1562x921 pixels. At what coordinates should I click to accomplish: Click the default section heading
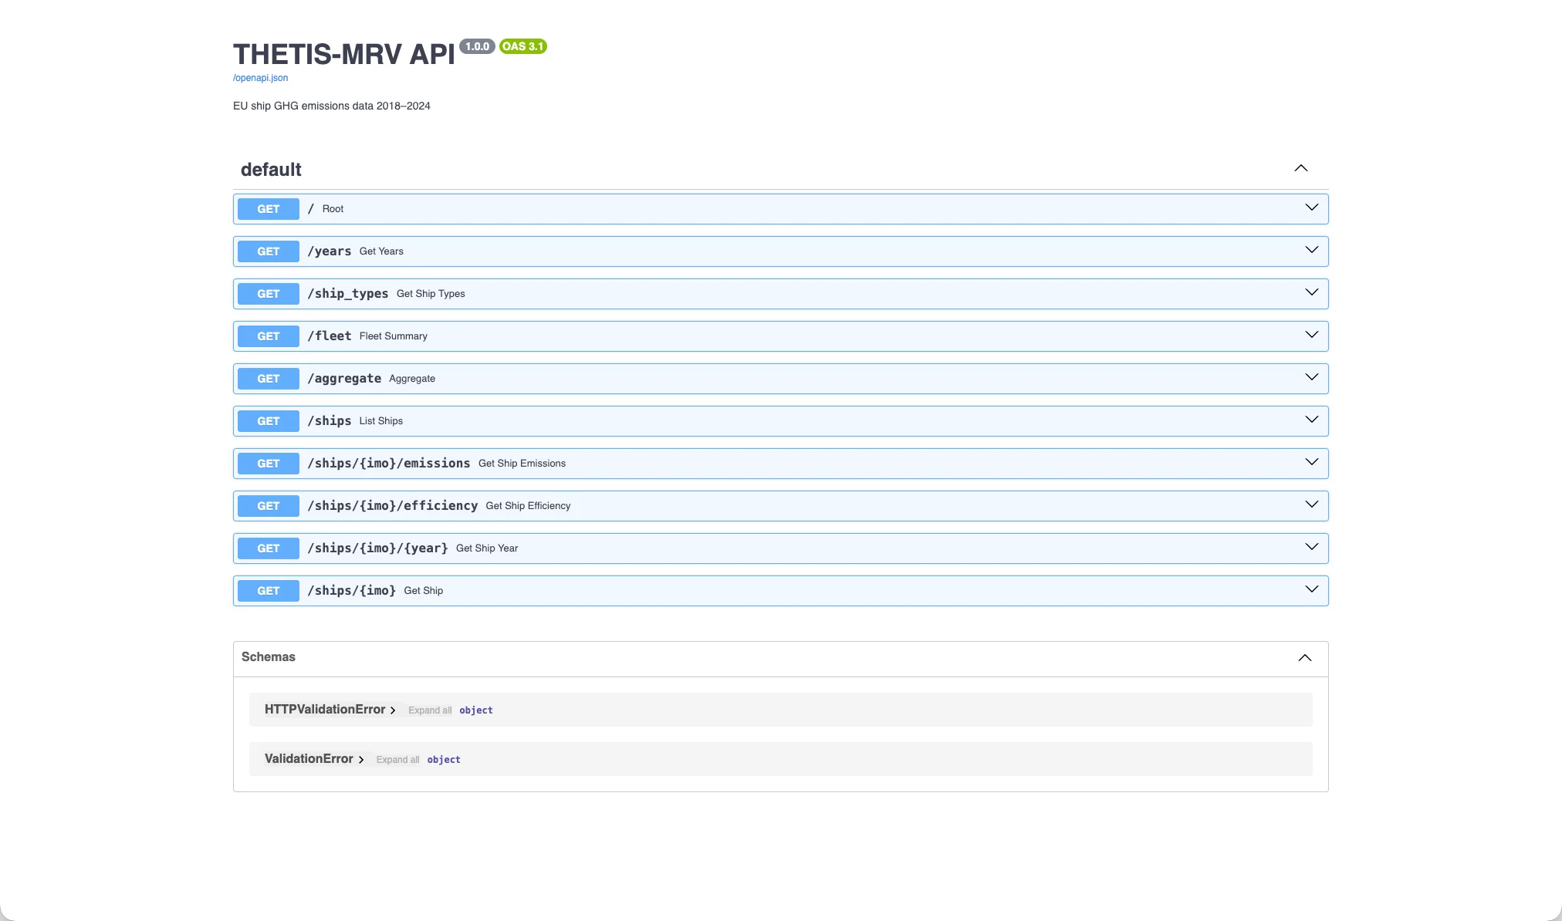tap(271, 170)
